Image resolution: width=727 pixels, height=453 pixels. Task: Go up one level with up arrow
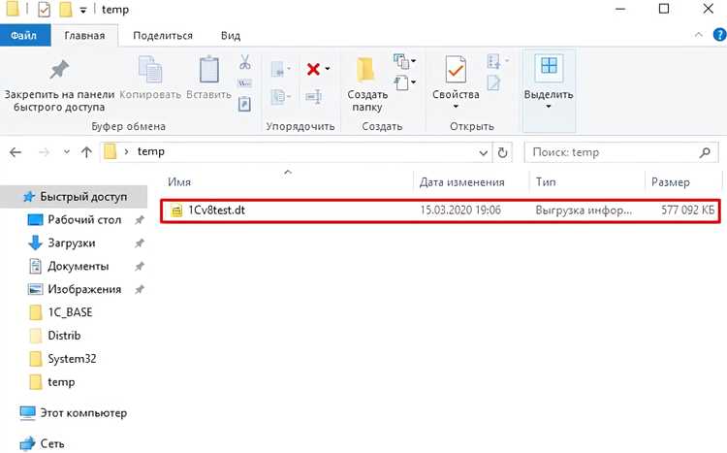(86, 152)
